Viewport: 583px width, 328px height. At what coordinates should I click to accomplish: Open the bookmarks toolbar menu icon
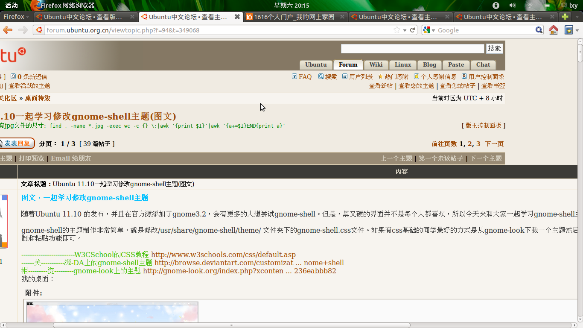coord(569,30)
